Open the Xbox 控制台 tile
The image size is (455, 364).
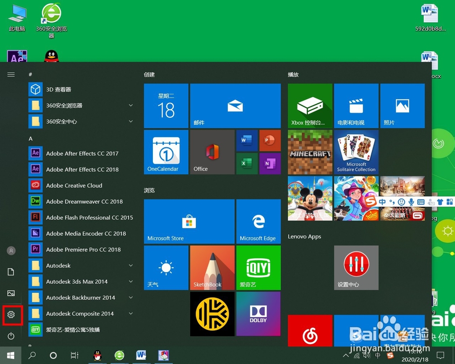pos(310,106)
